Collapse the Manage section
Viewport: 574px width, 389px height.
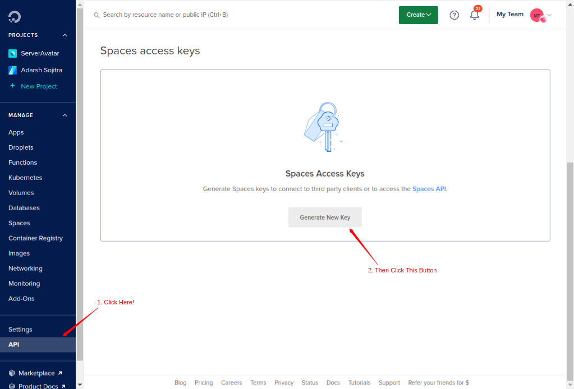click(65, 115)
